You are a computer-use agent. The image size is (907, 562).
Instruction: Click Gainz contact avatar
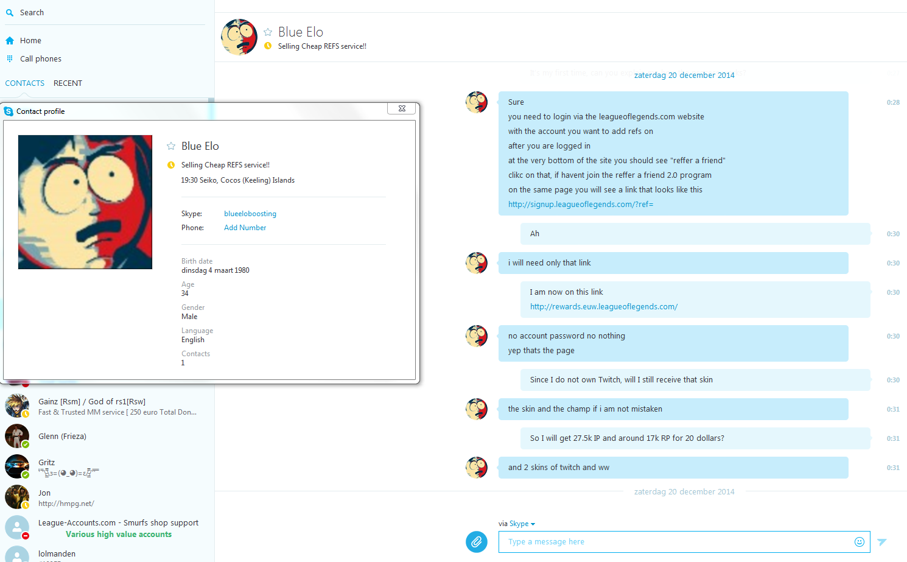point(17,406)
